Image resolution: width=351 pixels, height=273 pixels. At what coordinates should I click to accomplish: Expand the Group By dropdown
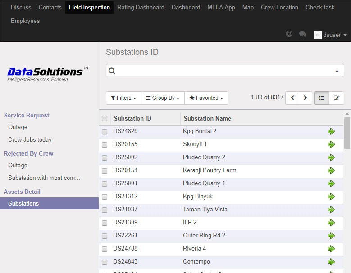(x=163, y=98)
